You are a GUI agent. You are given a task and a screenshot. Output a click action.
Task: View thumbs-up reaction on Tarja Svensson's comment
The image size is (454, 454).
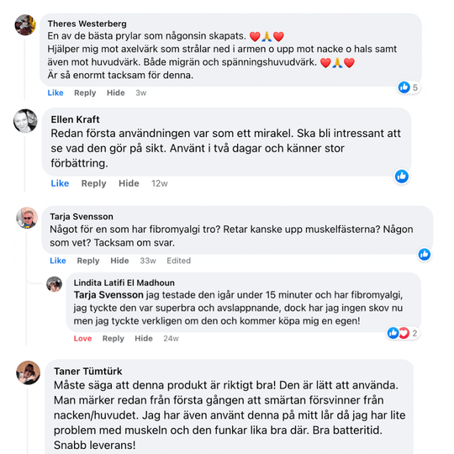click(x=425, y=254)
